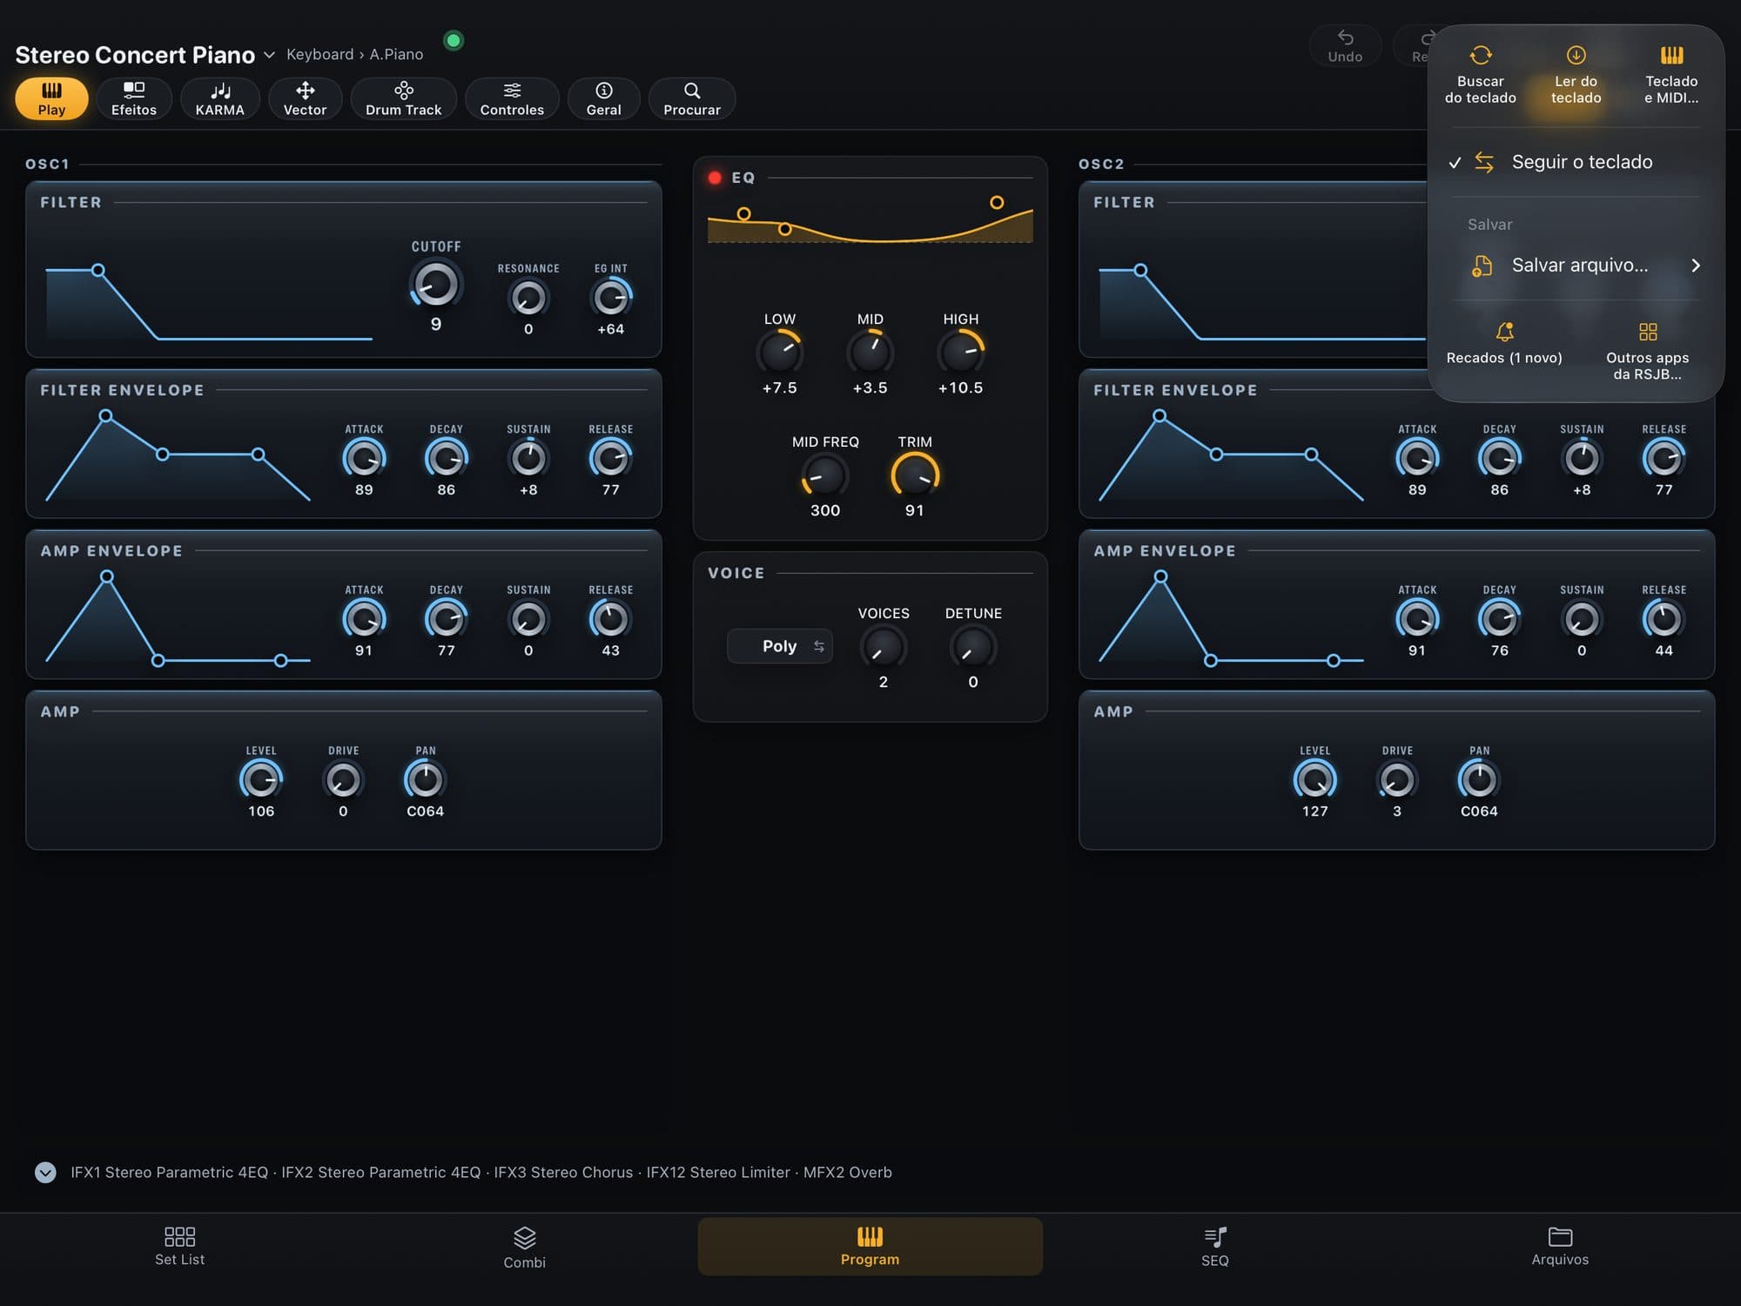The image size is (1741, 1306).
Task: Open Teclado e MIDI settings
Action: (1671, 76)
